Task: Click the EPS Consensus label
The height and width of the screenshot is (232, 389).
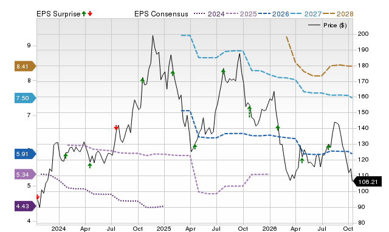Action: click(161, 14)
